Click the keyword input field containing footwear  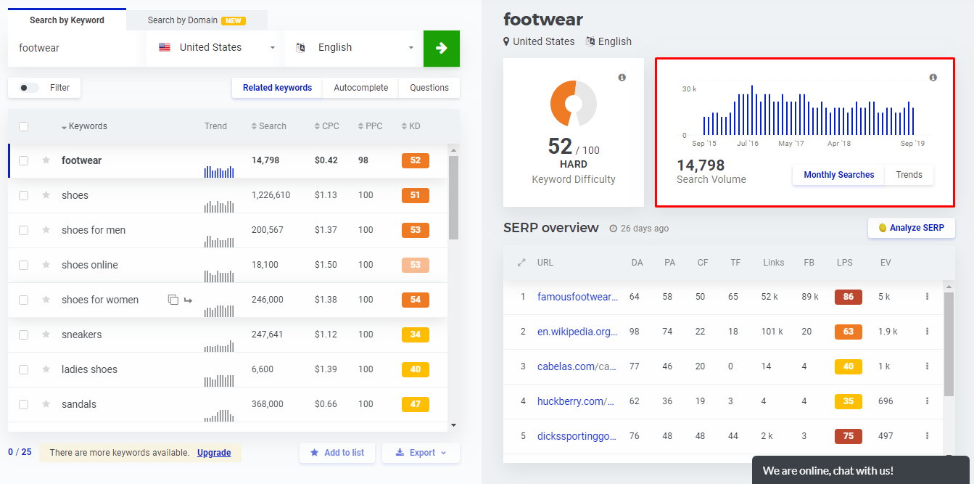click(x=77, y=48)
